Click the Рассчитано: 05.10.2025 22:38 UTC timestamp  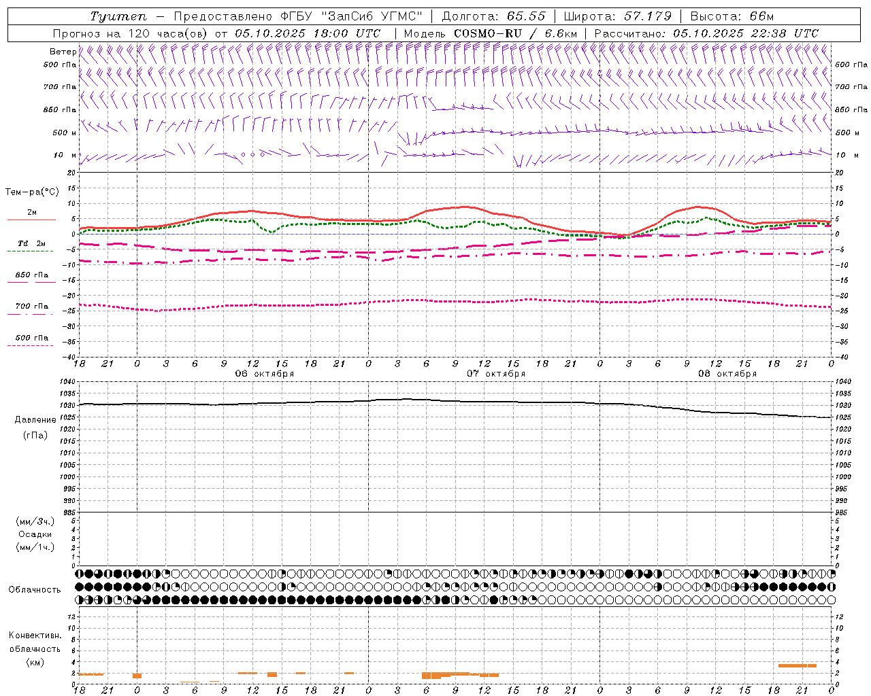coord(706,33)
